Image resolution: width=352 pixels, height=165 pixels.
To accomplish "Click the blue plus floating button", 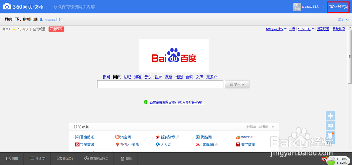I will point(330,116).
